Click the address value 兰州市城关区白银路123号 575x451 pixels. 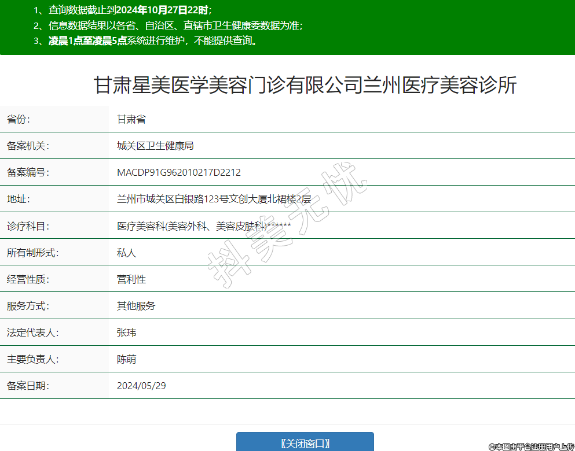pyautogui.click(x=214, y=199)
